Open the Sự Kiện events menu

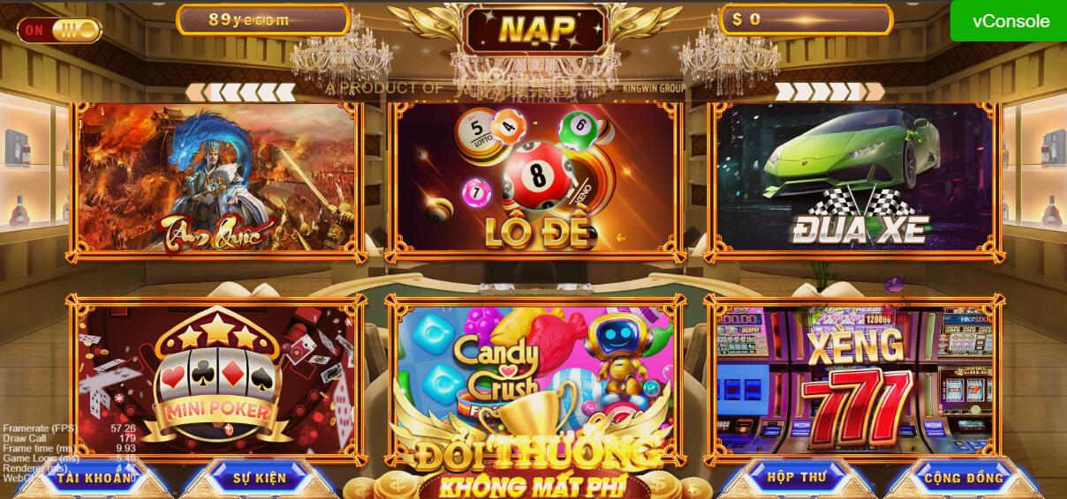(259, 478)
